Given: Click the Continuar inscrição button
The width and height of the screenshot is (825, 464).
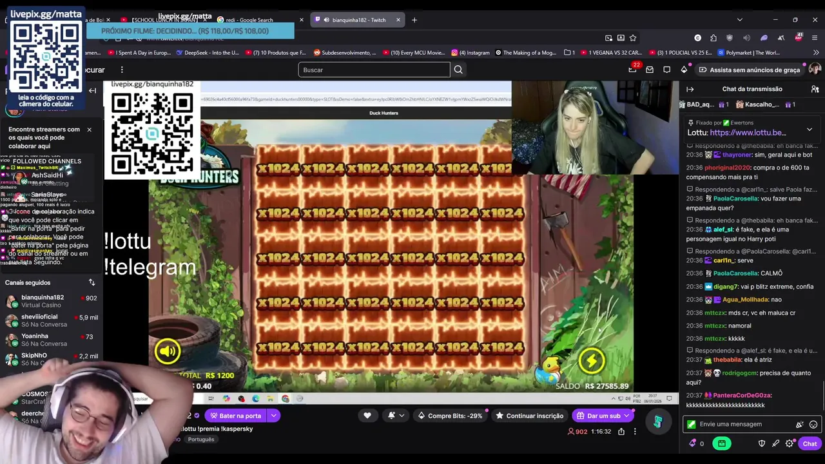Looking at the screenshot, I should click(529, 416).
